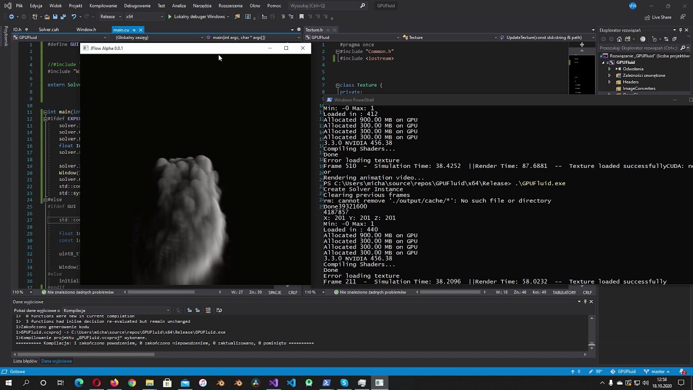
Task: Click the navigate backward arrow icon
Action: coord(11,17)
